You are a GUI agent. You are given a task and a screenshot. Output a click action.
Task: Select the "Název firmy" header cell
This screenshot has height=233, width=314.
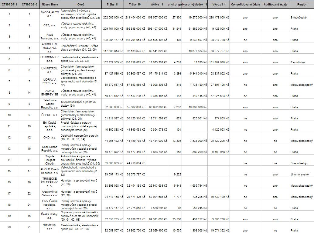coord(50,5)
